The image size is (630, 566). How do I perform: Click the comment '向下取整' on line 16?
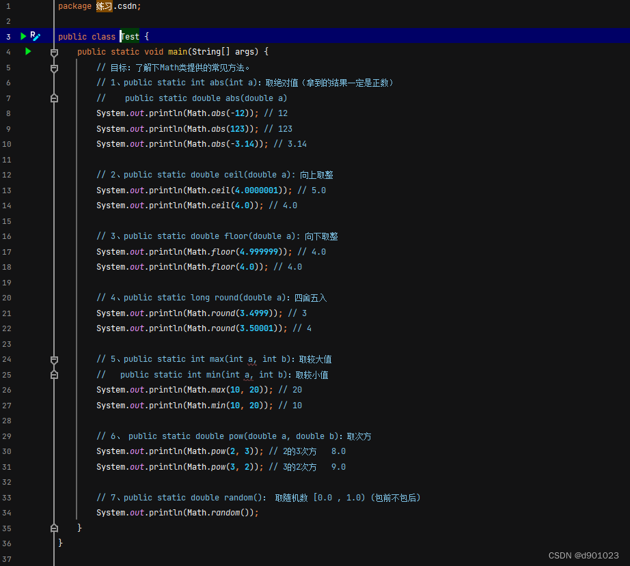click(321, 236)
